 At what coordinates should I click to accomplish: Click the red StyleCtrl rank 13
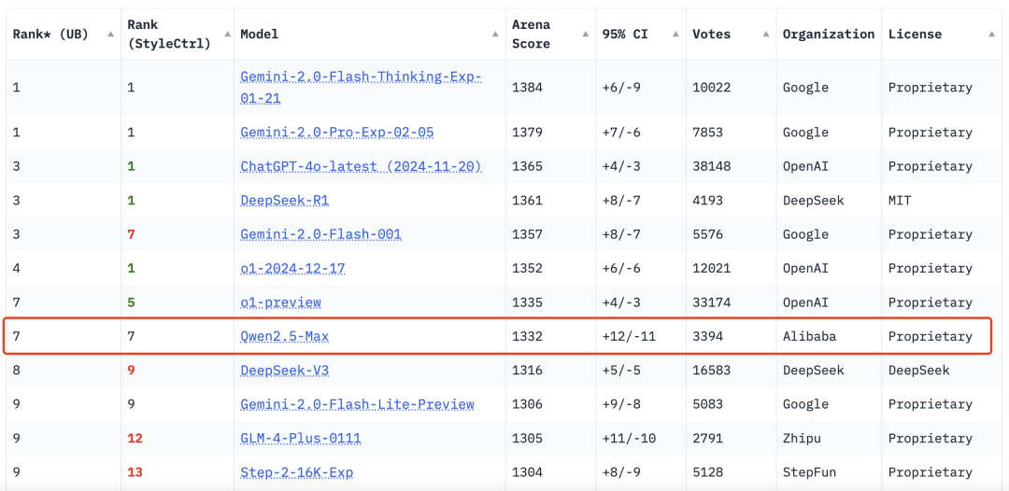[x=135, y=472]
